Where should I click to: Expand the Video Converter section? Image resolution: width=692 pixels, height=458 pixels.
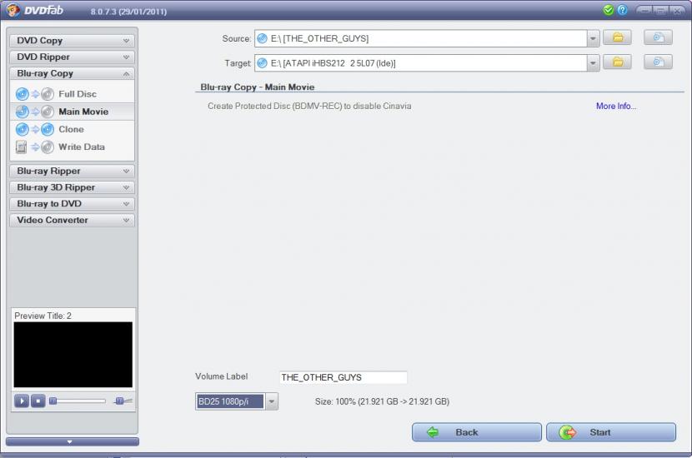(72, 220)
